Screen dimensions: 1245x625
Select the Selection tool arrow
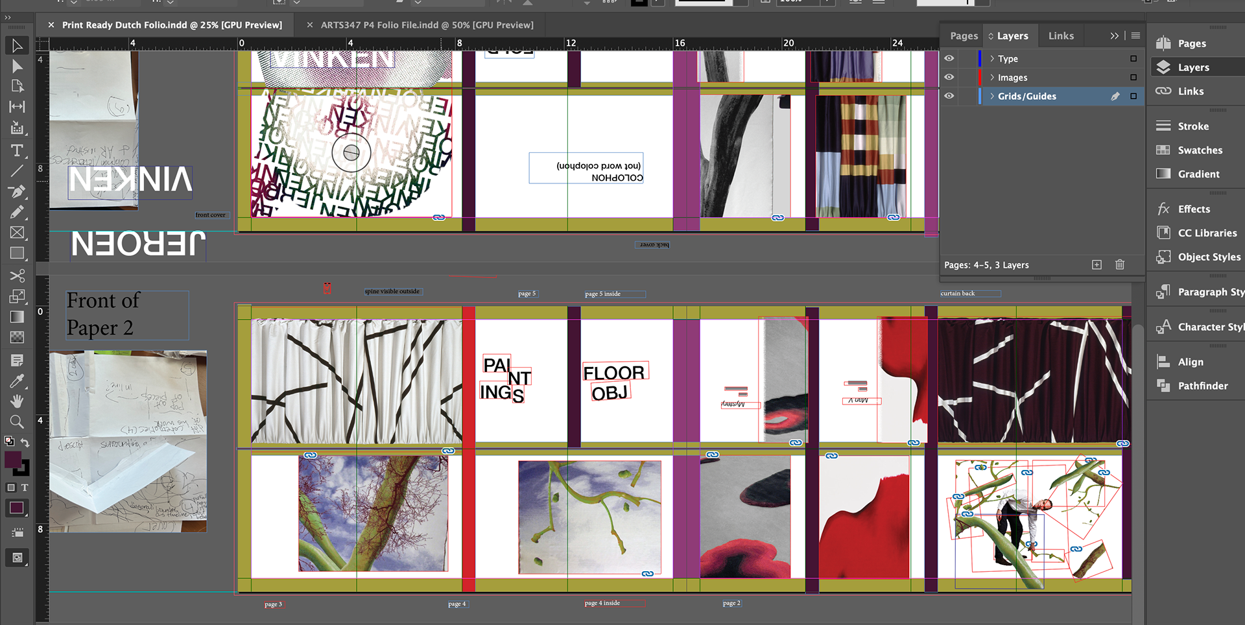[x=18, y=45]
